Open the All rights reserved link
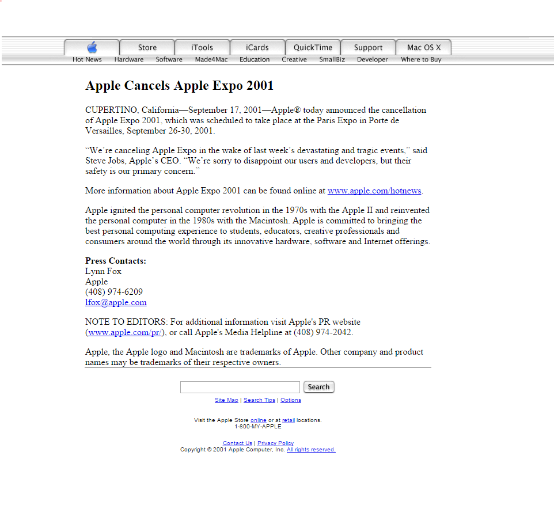554x532 pixels. (311, 449)
